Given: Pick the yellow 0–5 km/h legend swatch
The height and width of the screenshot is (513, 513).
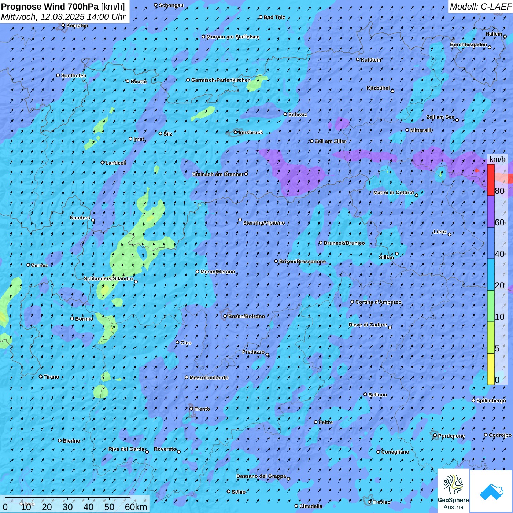Looking at the screenshot, I should [x=491, y=369].
